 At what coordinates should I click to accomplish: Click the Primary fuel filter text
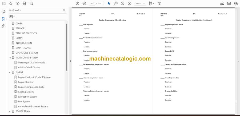(x=171, y=91)
